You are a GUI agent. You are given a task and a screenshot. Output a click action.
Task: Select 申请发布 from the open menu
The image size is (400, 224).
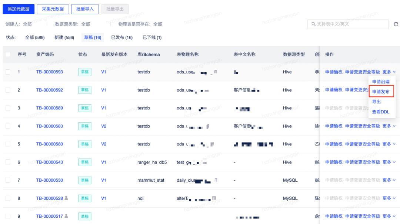click(382, 91)
